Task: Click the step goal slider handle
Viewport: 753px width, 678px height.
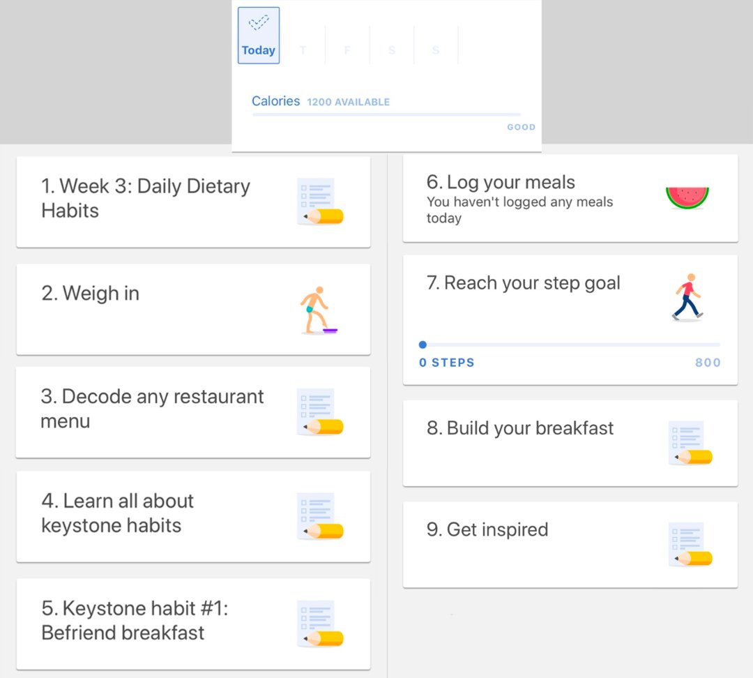Action: coord(423,345)
